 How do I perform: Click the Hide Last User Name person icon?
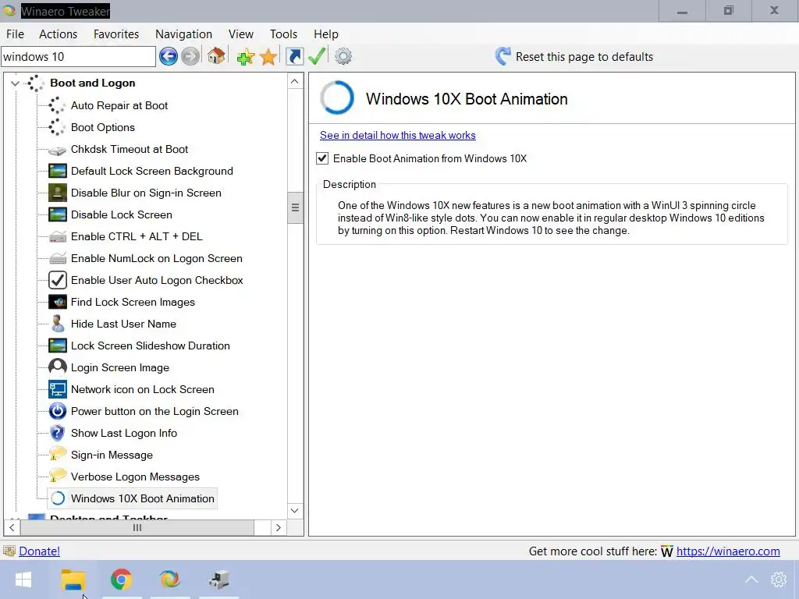tap(57, 324)
